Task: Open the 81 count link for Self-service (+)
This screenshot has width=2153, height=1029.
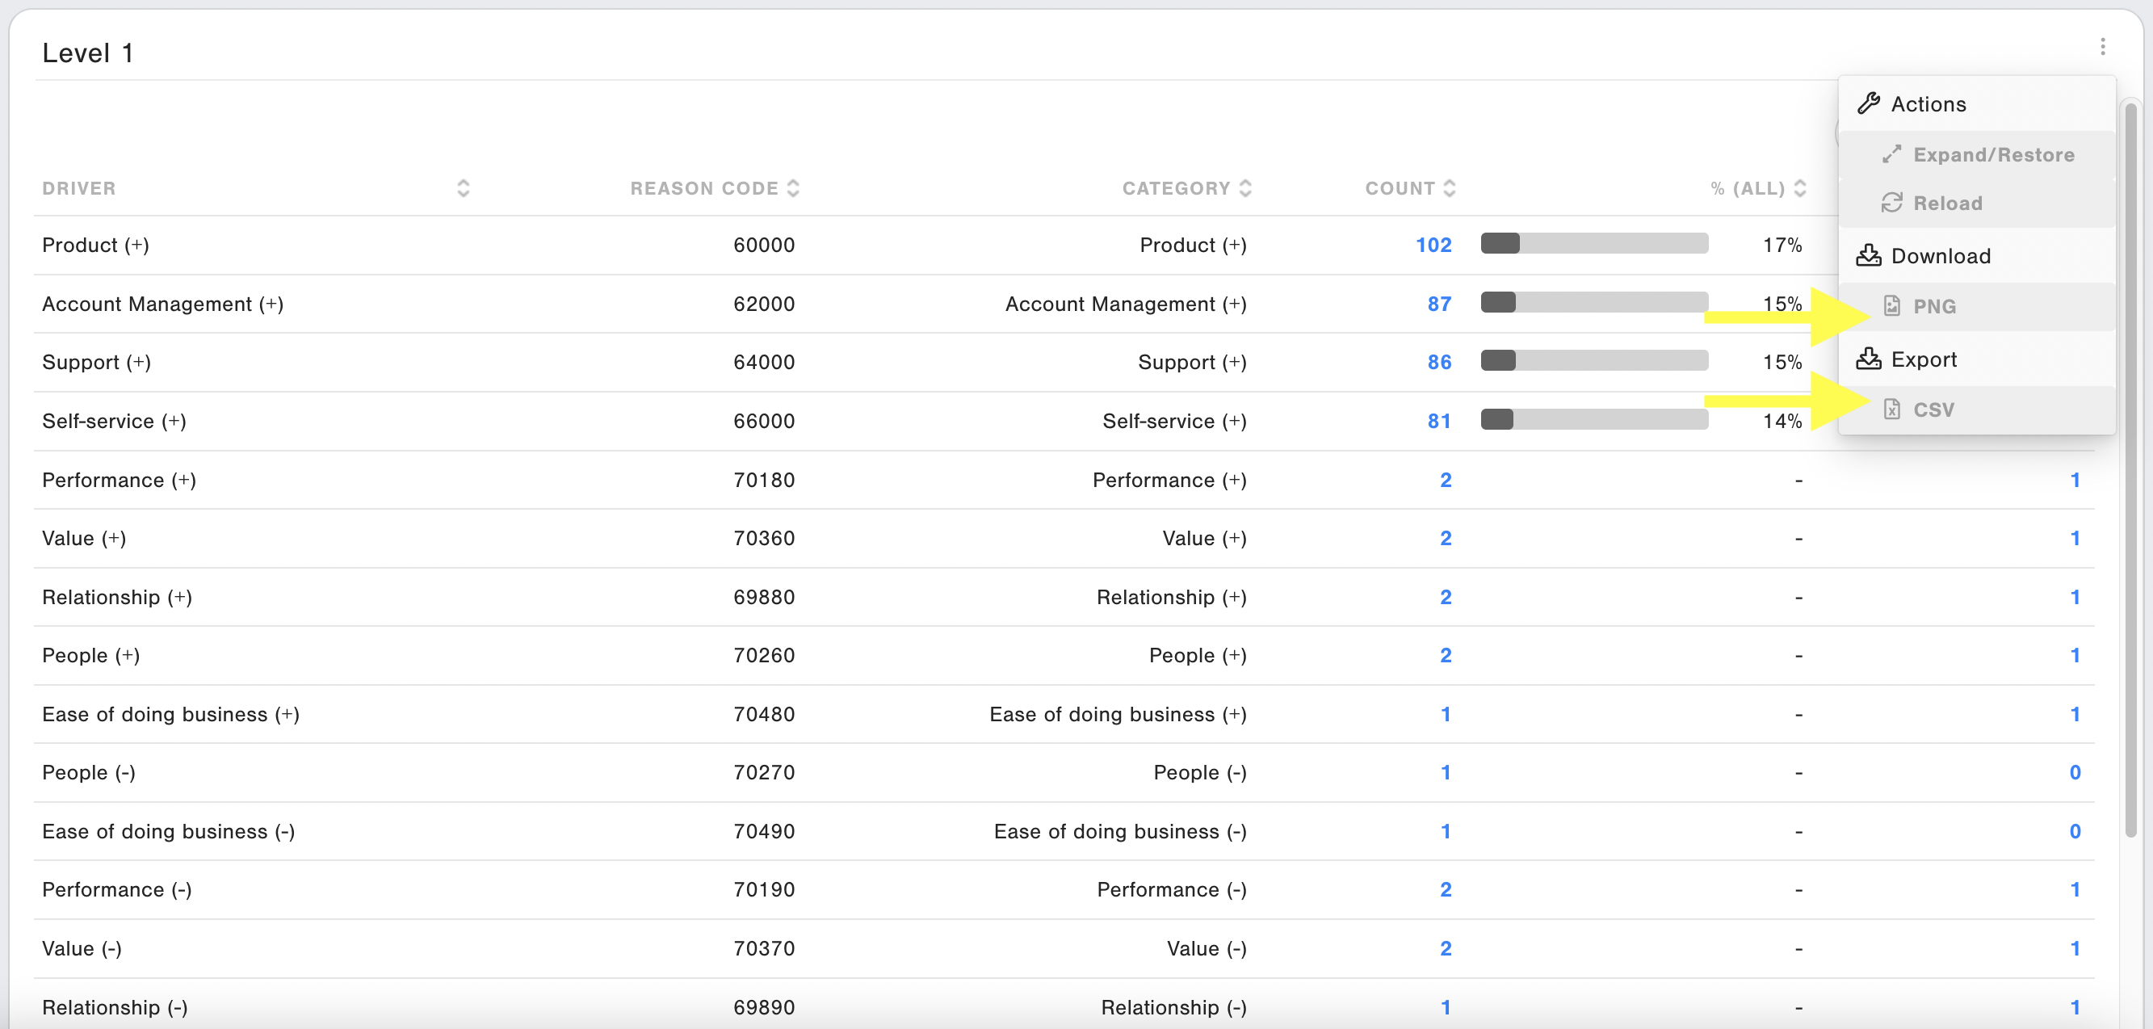Action: (x=1438, y=422)
